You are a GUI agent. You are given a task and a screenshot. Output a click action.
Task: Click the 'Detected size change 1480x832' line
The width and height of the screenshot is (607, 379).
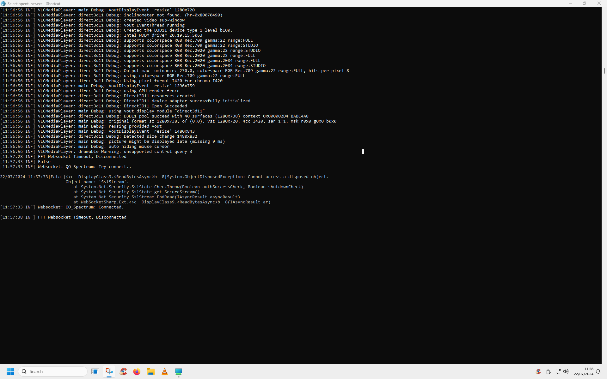(99, 136)
